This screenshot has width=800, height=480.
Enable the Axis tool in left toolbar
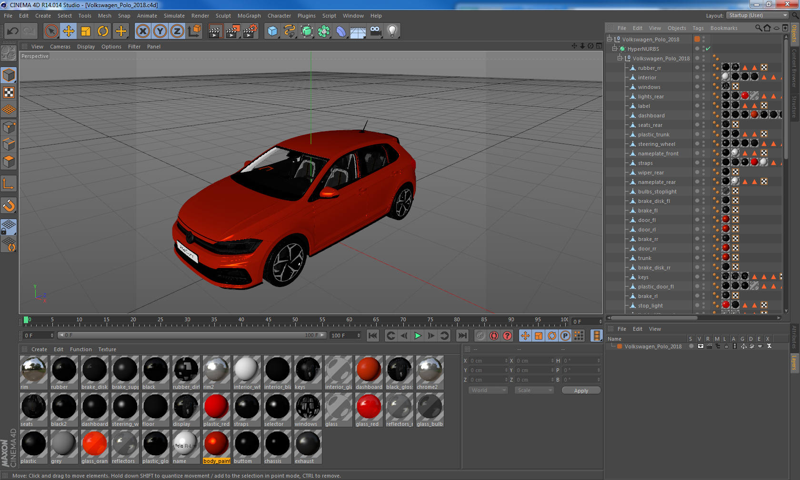pos(9,183)
